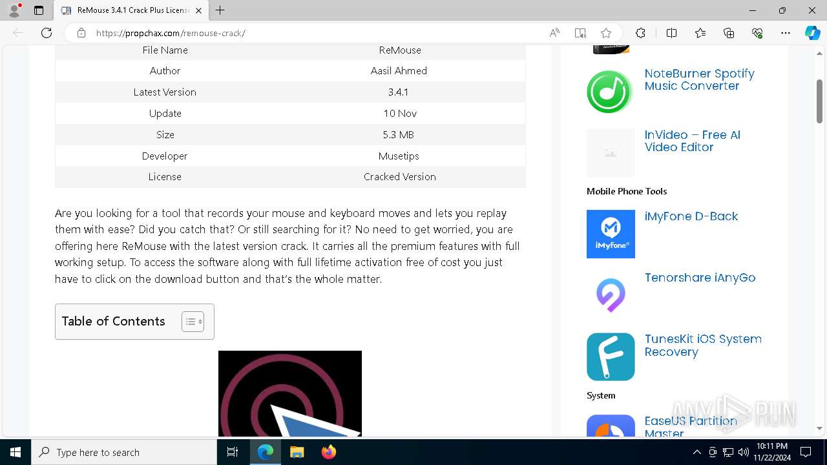
Task: Click the ReMouse logo image
Action: 290,393
